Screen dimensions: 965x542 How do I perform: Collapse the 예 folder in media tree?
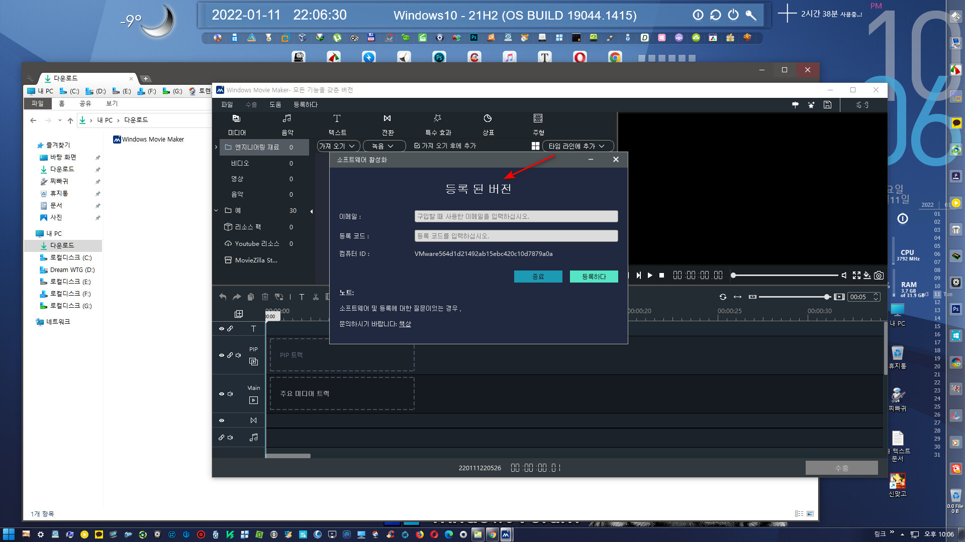point(216,210)
